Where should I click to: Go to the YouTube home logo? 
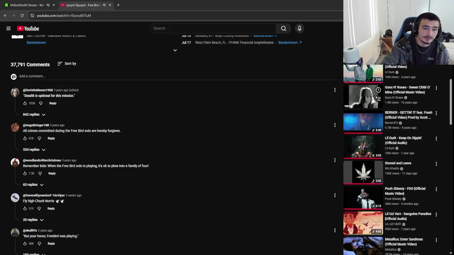click(28, 28)
